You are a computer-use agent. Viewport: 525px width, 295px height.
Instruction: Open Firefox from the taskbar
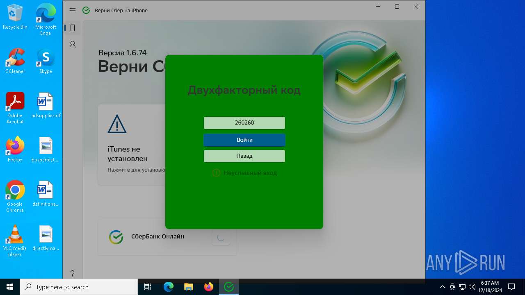(209, 287)
